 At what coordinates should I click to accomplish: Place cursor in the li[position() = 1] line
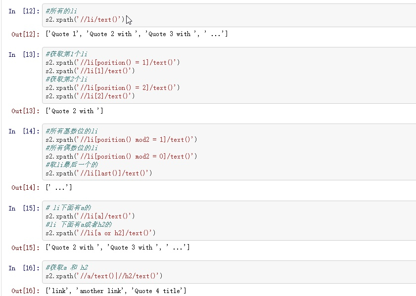pos(112,62)
